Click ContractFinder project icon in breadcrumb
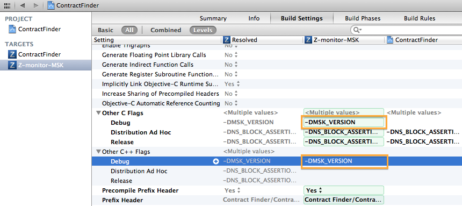 [x=51, y=5]
